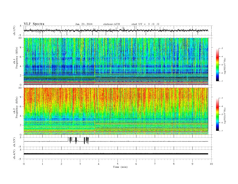Click the time axis tick label "5"

[x=117, y=164]
